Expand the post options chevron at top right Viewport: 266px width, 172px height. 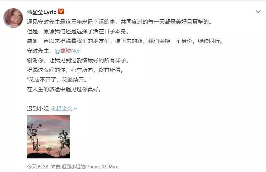pyautogui.click(x=258, y=12)
